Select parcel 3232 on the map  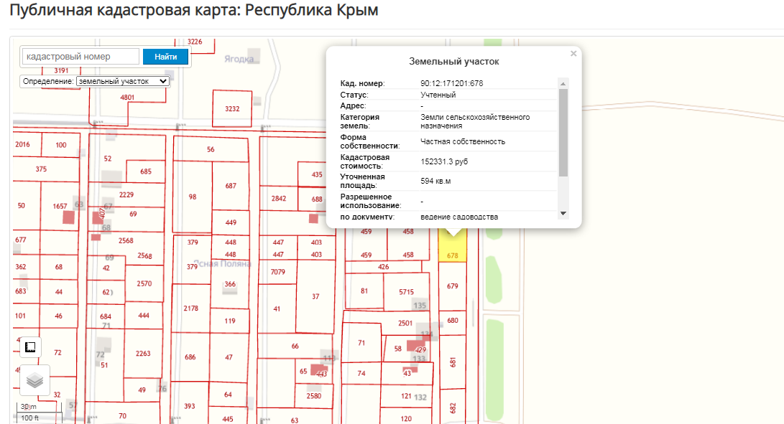tap(232, 108)
